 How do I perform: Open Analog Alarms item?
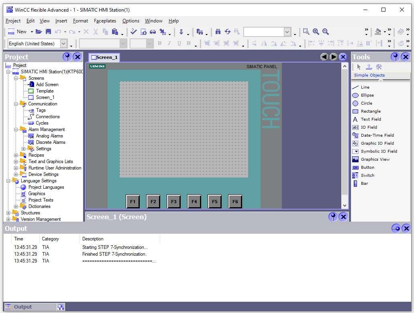[49, 136]
